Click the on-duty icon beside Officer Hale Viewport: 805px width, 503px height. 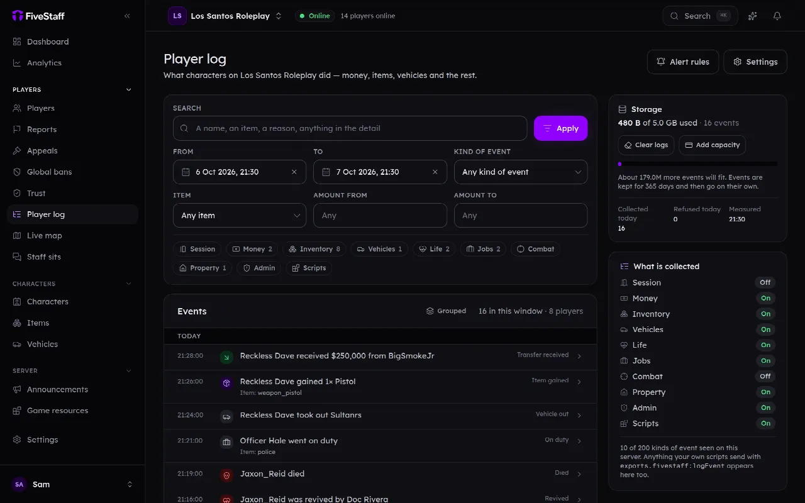click(x=226, y=442)
